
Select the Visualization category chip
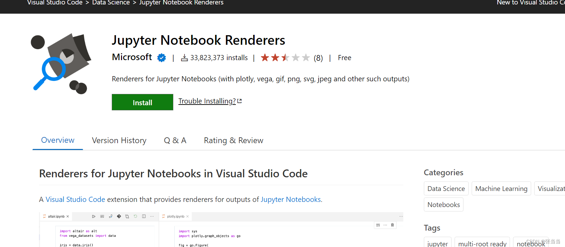550,189
